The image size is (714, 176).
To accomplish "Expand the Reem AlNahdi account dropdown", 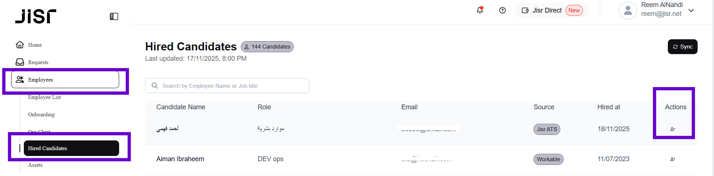I will [691, 10].
